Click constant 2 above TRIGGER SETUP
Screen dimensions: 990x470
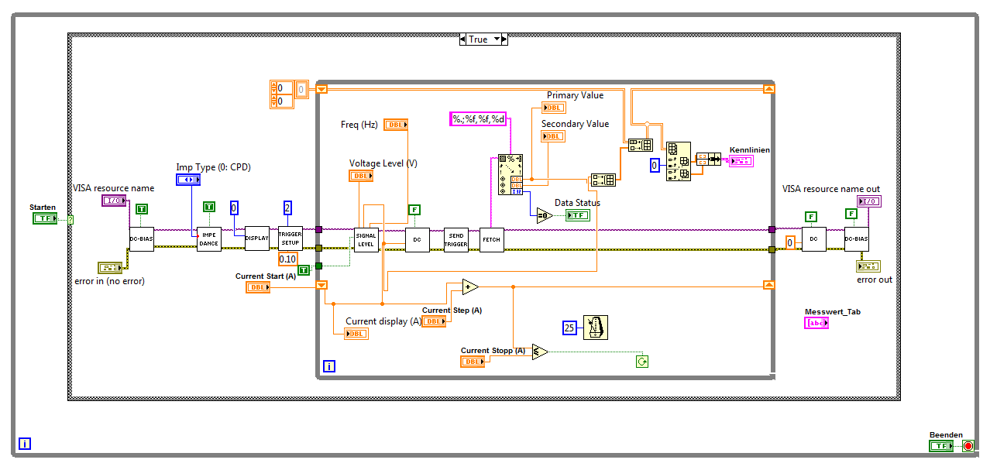coord(288,208)
